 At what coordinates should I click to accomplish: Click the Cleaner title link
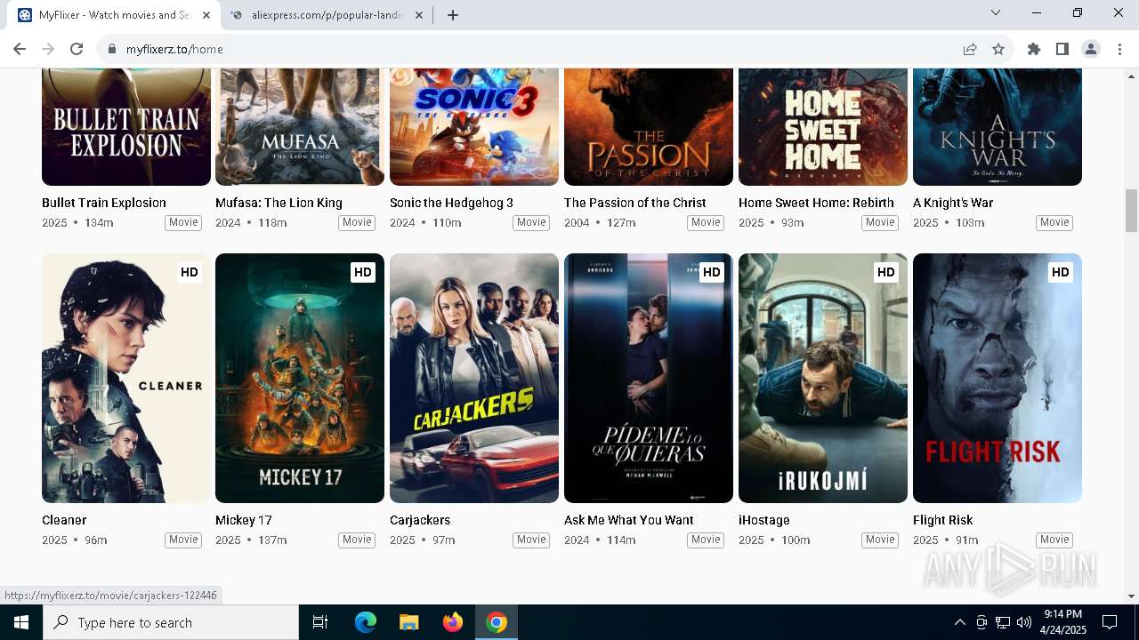[x=64, y=520]
